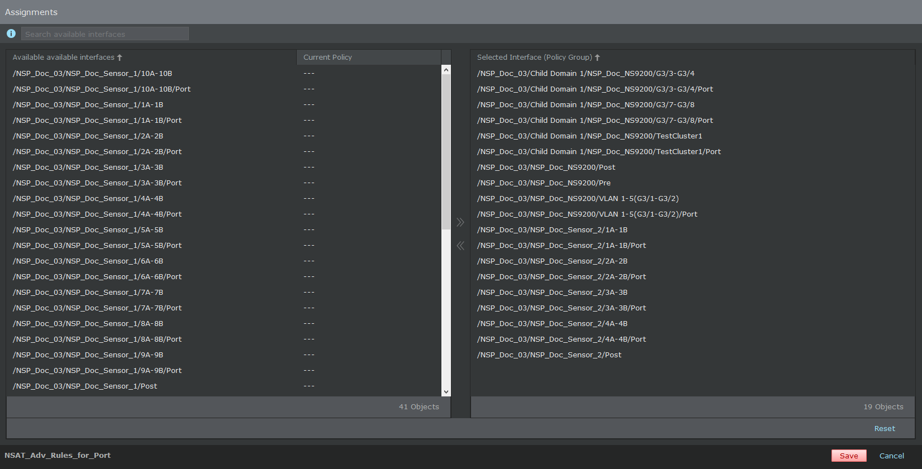Click the Current Policy column header

369,58
